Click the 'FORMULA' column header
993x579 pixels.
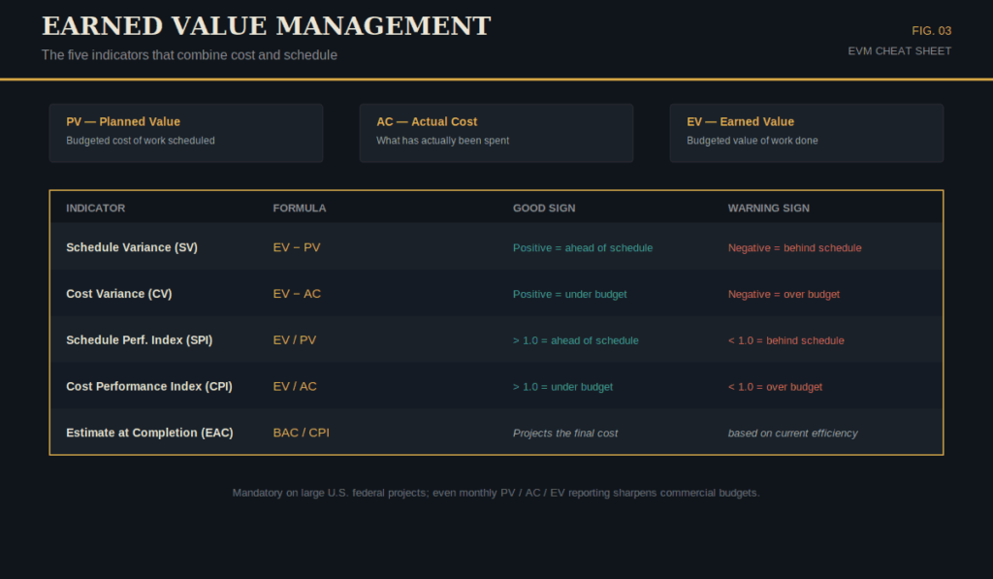(x=300, y=208)
